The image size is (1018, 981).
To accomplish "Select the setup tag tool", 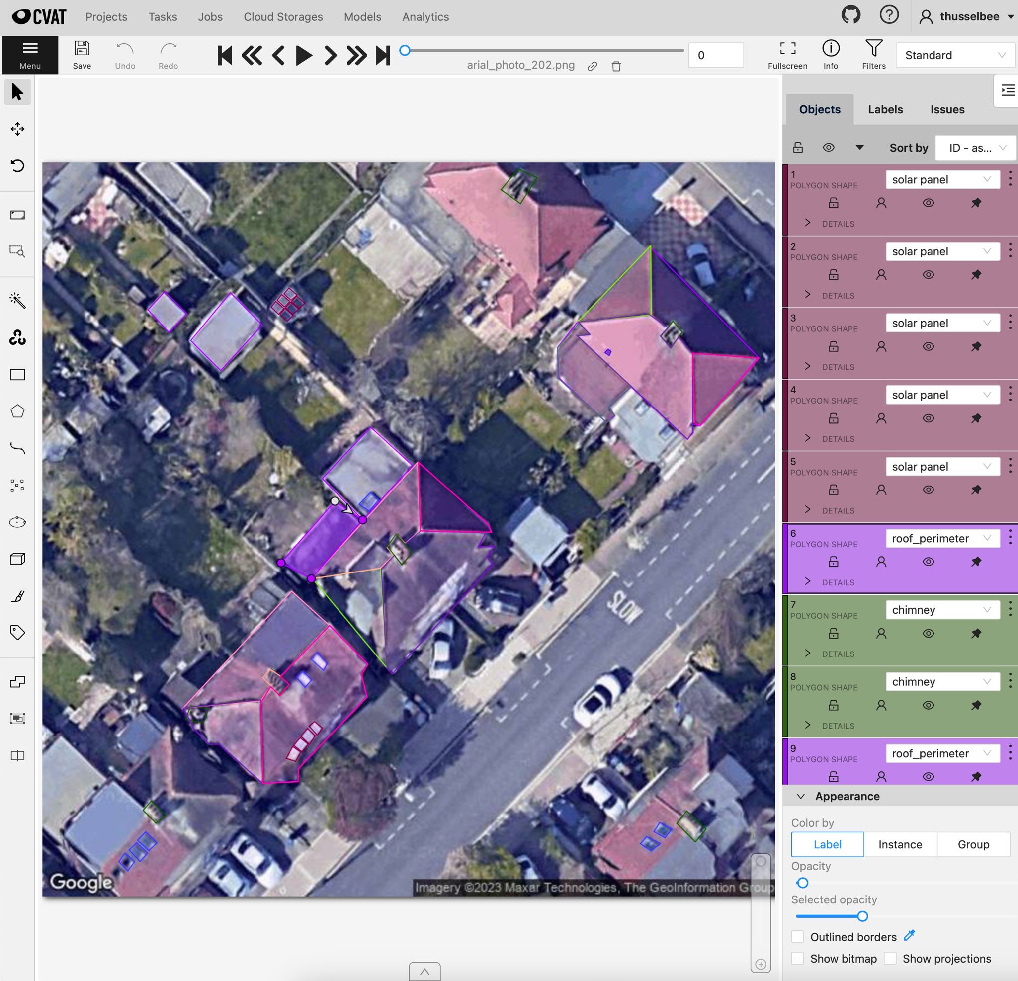I will click(x=18, y=633).
